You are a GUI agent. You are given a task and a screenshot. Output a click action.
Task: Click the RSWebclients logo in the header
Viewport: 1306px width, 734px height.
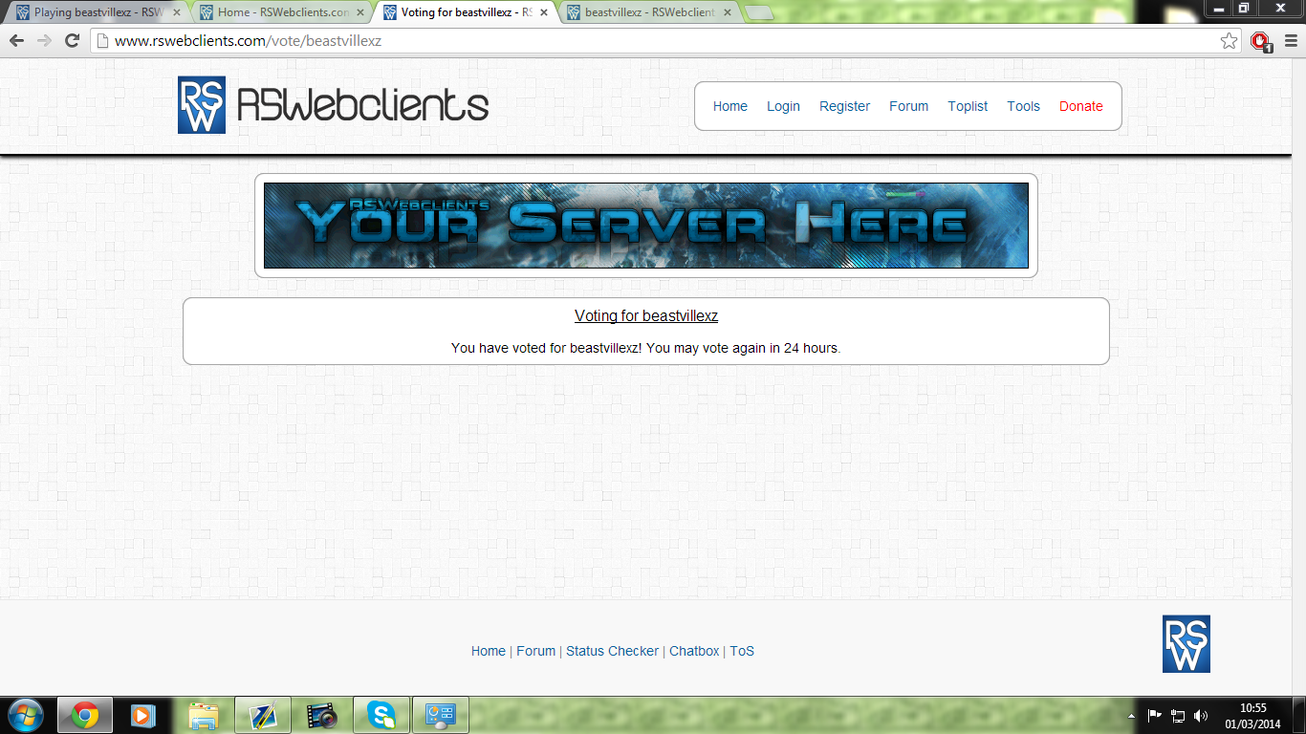coord(333,105)
